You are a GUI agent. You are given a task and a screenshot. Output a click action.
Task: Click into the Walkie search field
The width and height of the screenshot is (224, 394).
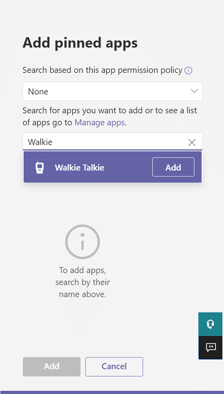click(x=112, y=142)
